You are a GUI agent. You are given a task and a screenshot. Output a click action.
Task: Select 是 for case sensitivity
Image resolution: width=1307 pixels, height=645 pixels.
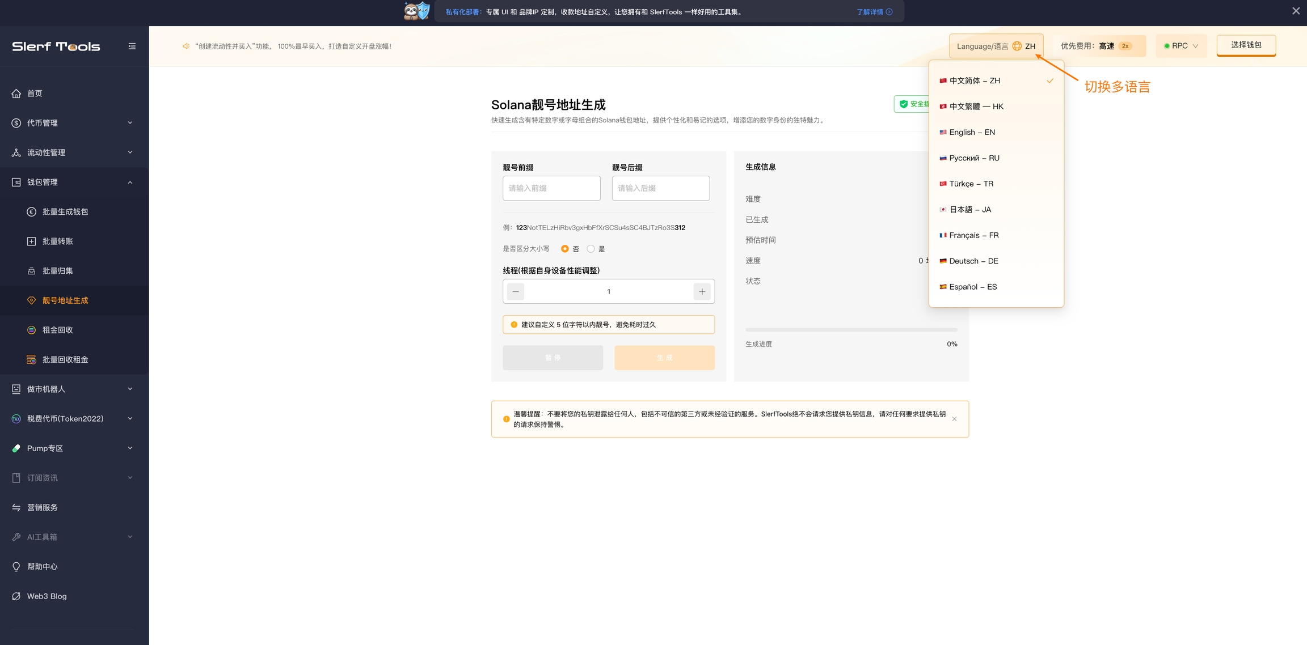(x=591, y=249)
